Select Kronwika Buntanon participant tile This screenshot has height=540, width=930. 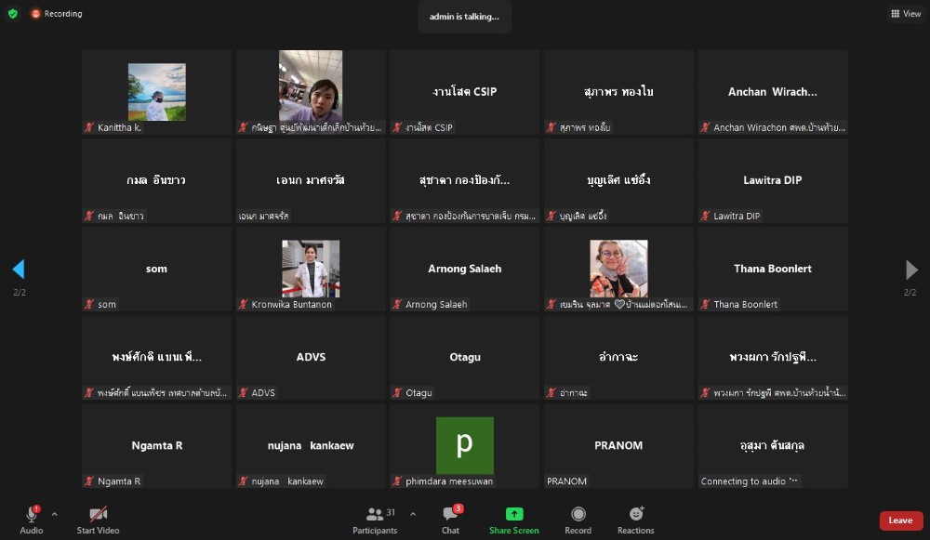point(311,269)
